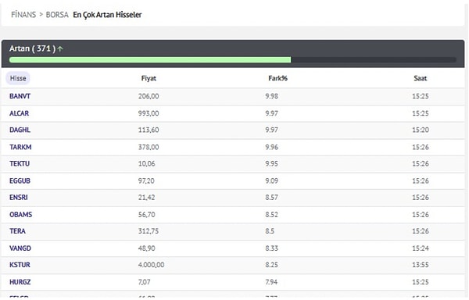The image size is (469, 300).
Task: Open TARKM stock details
Action: [20, 147]
